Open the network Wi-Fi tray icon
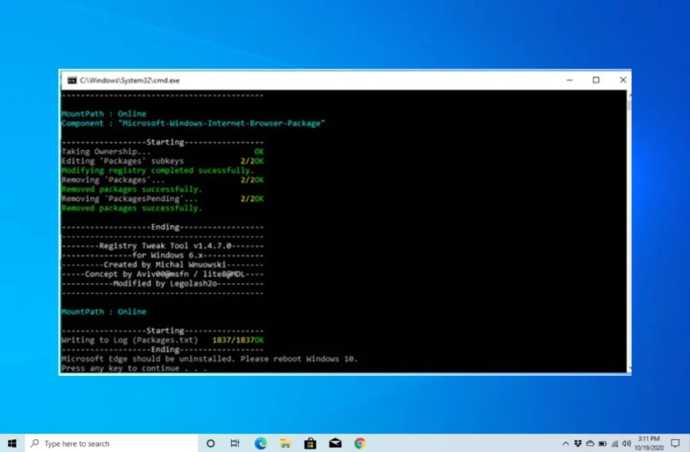690x452 pixels. click(615, 443)
